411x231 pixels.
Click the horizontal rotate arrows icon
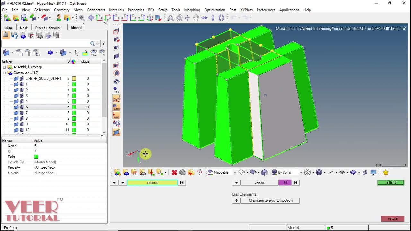click(x=204, y=18)
